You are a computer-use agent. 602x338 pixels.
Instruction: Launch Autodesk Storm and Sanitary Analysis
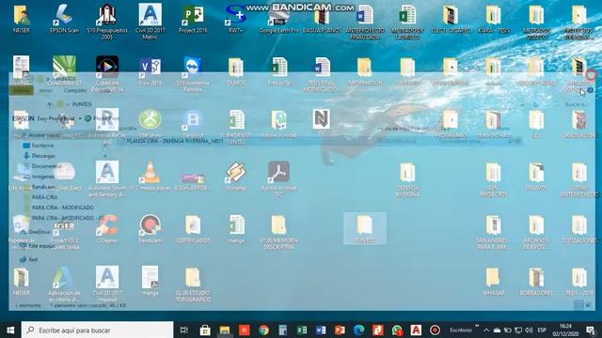pyautogui.click(x=107, y=179)
